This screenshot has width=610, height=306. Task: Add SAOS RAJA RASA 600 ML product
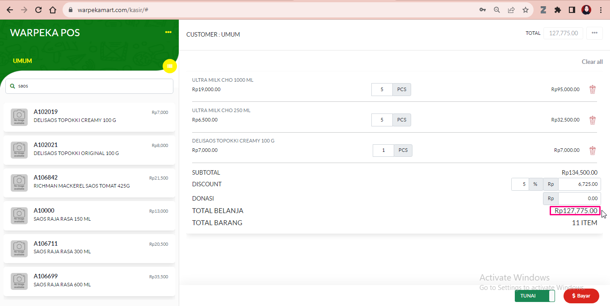click(x=89, y=281)
